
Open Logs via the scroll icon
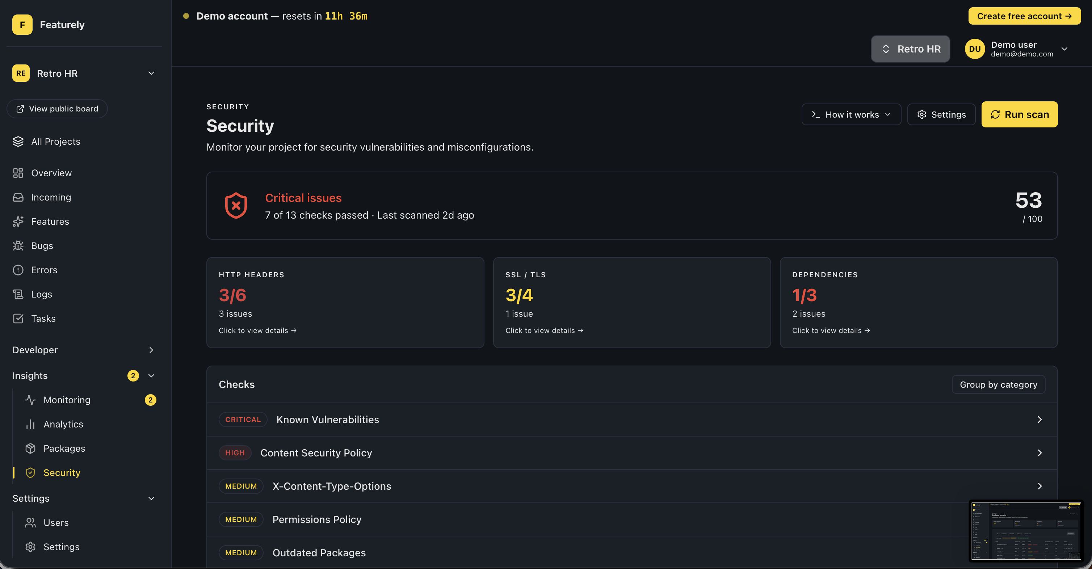(x=18, y=294)
